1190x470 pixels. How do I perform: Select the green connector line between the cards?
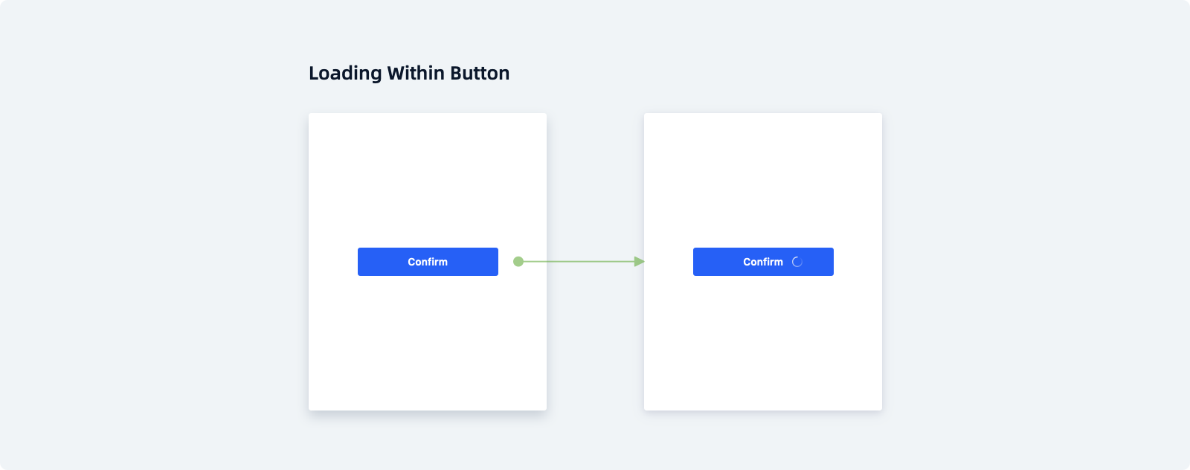click(579, 262)
